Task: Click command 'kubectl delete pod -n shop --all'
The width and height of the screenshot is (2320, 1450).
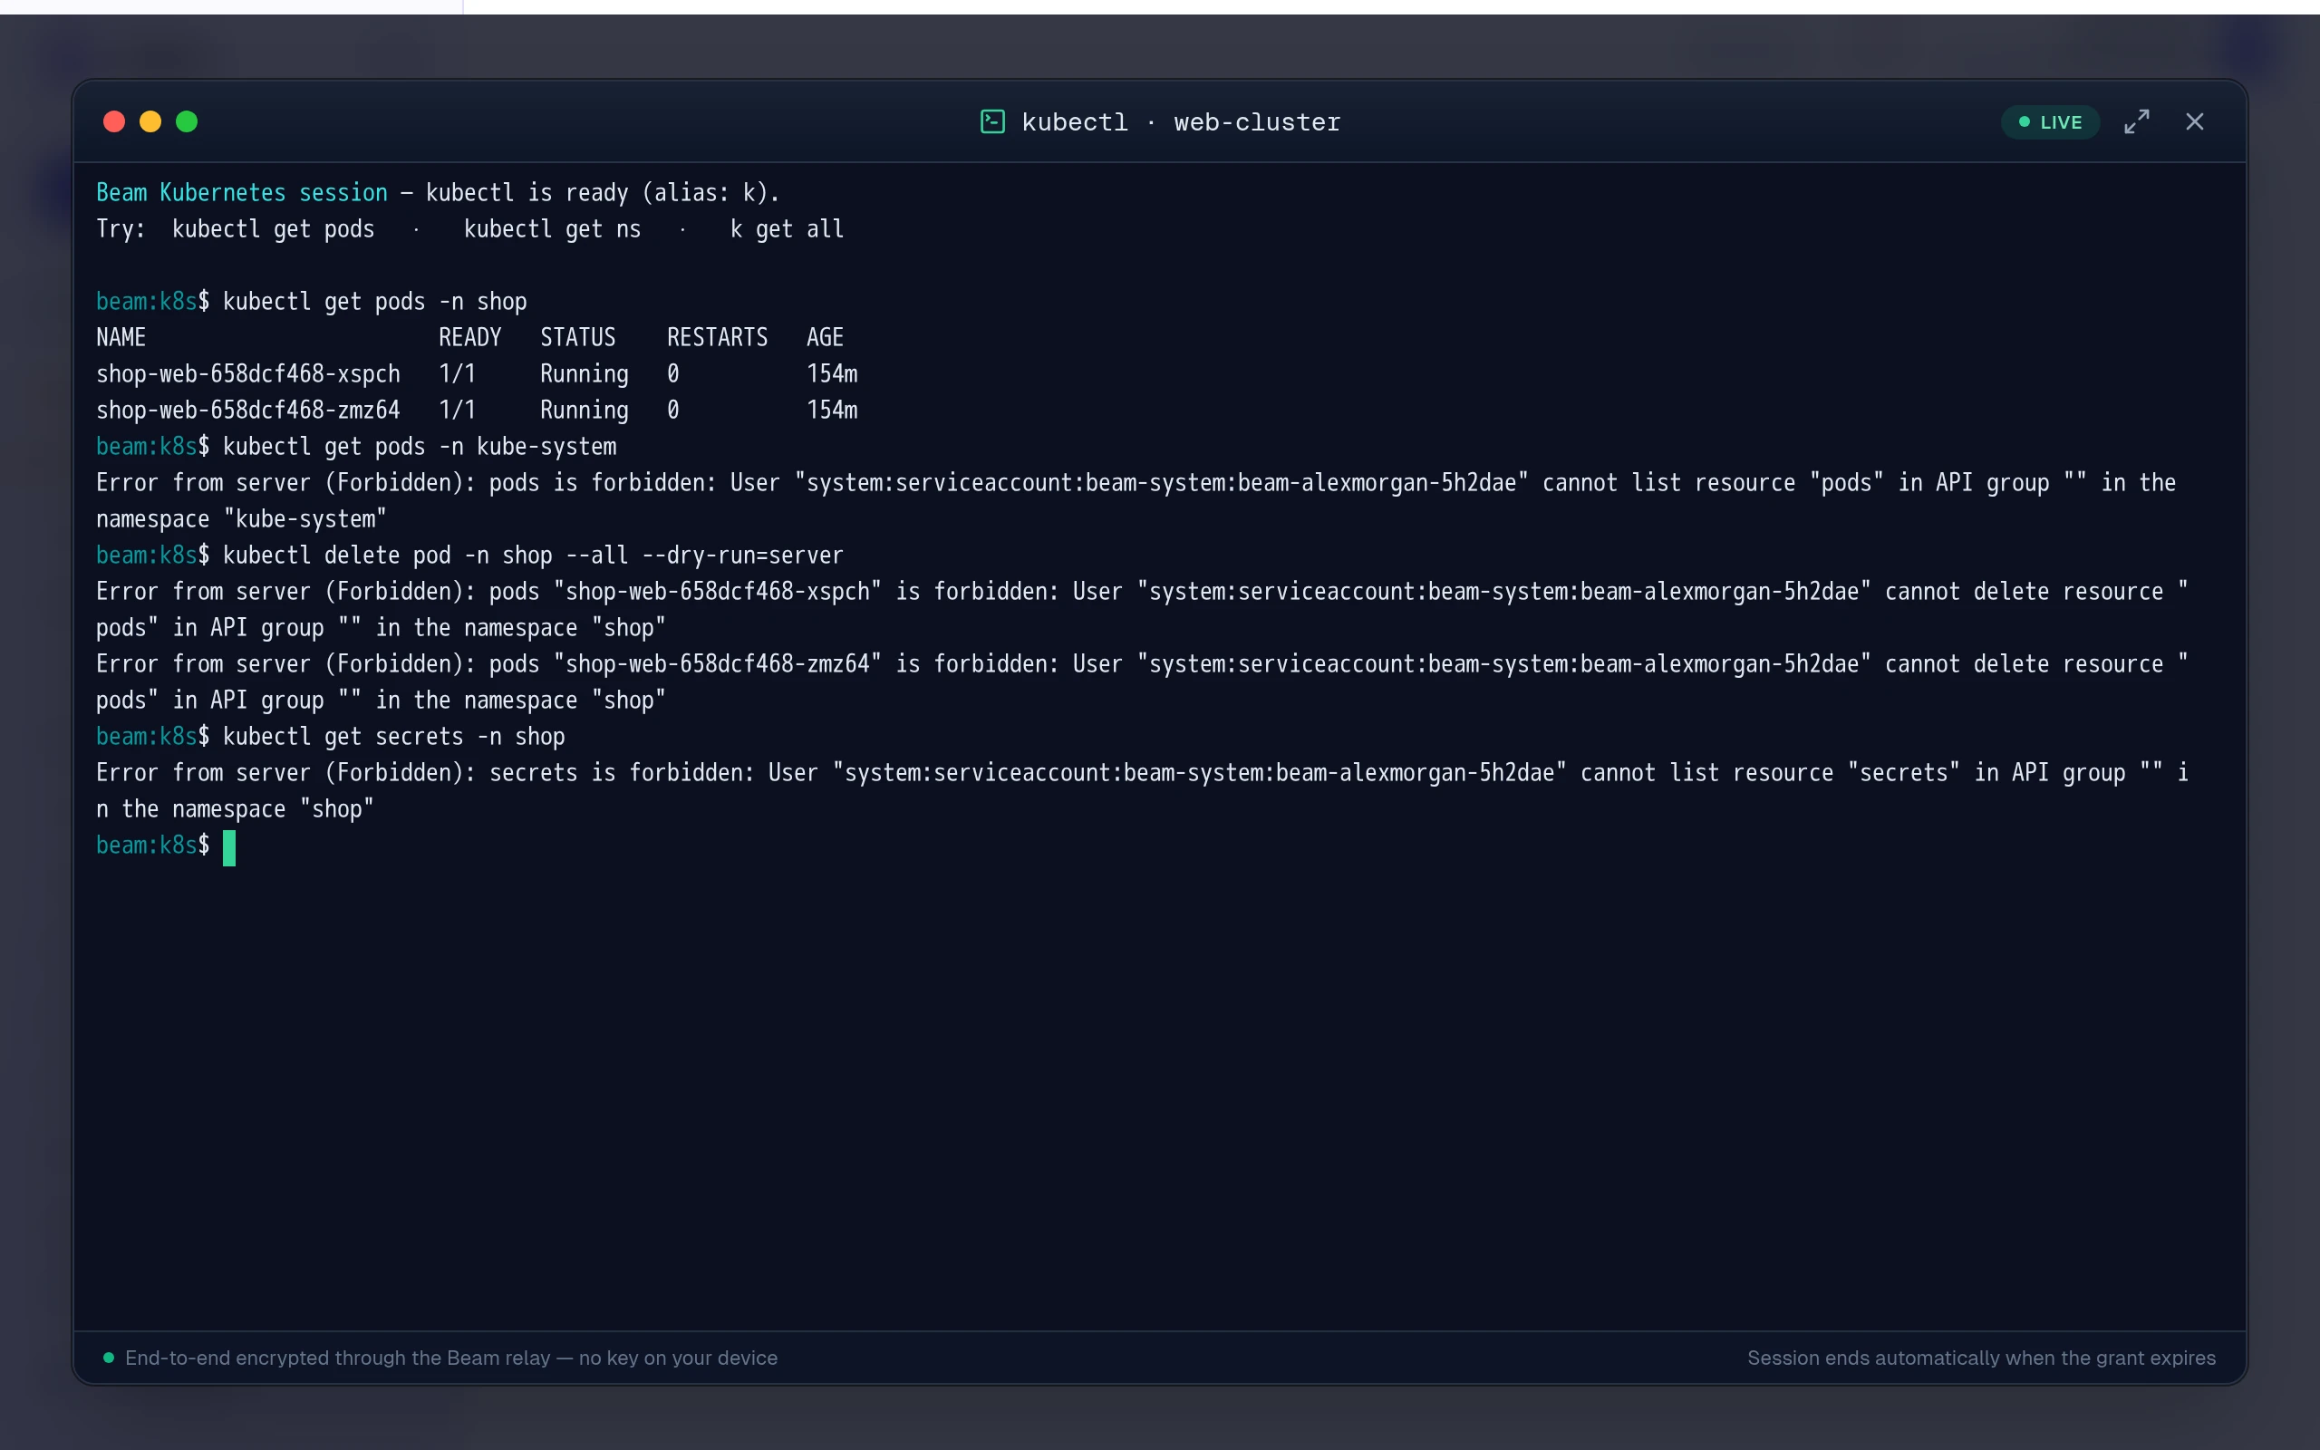Action: [426, 556]
